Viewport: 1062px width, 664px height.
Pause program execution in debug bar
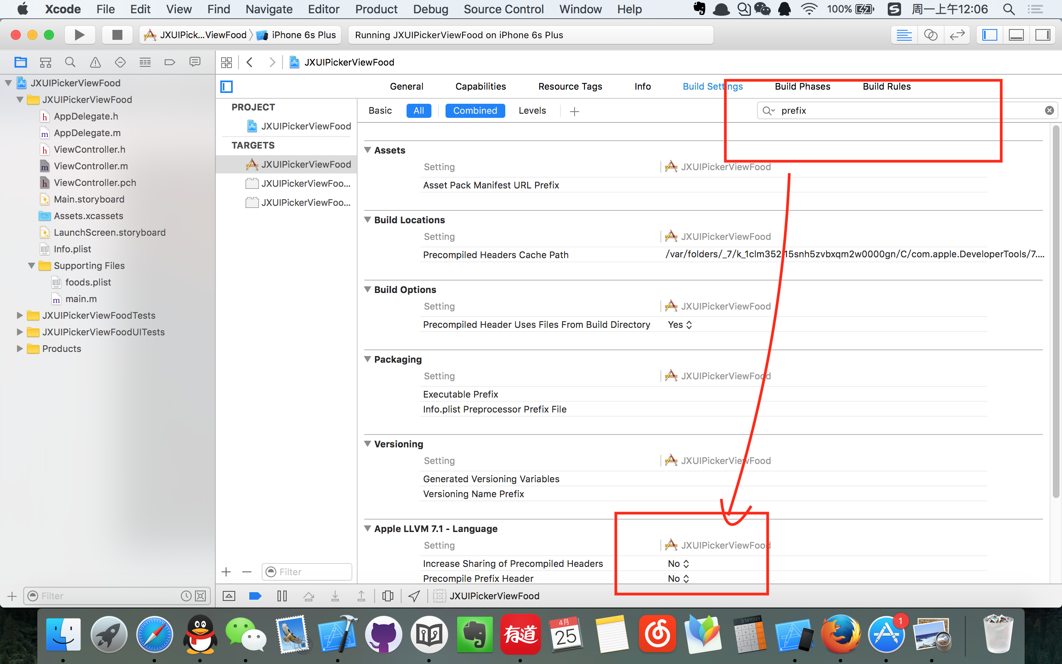(282, 596)
